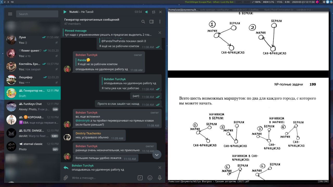
Task: Click page counter [200/290] in PDF viewer
Action: 323,181
